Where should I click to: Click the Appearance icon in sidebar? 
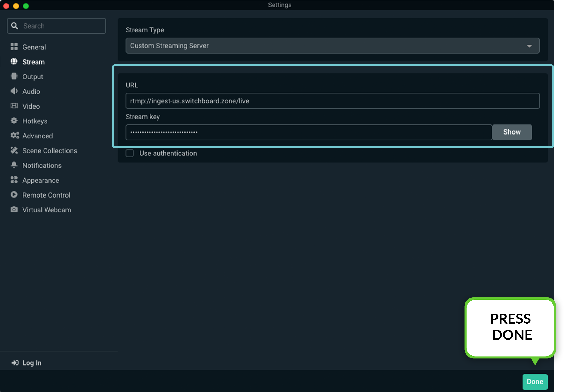[14, 180]
